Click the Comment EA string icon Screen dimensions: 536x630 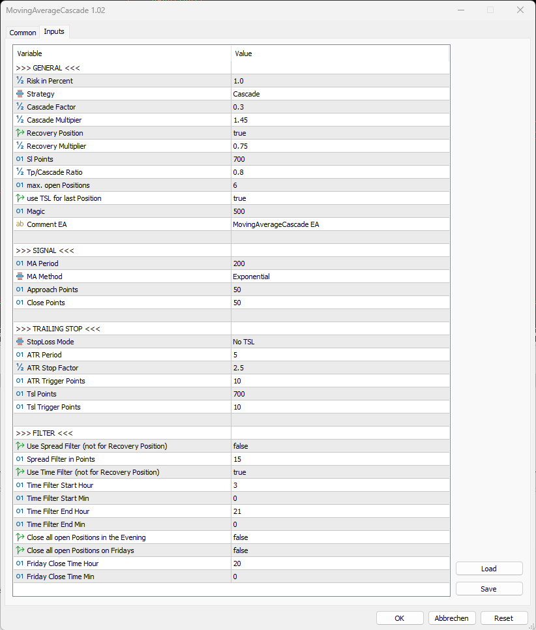(x=20, y=224)
